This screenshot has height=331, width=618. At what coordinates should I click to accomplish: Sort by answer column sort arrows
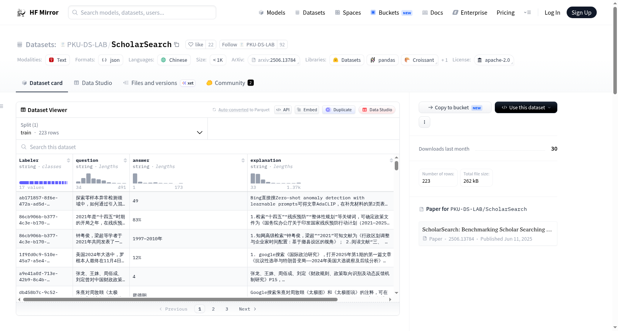[x=243, y=160]
